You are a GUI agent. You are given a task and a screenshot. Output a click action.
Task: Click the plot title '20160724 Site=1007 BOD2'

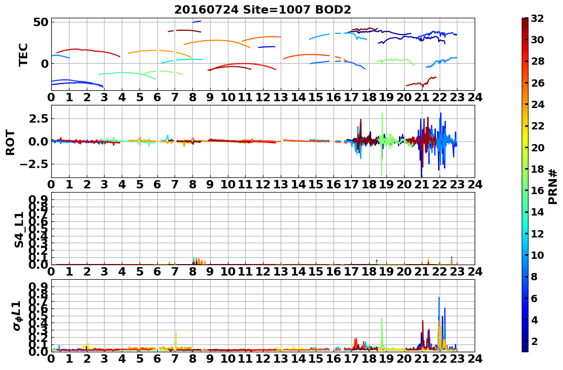(263, 9)
